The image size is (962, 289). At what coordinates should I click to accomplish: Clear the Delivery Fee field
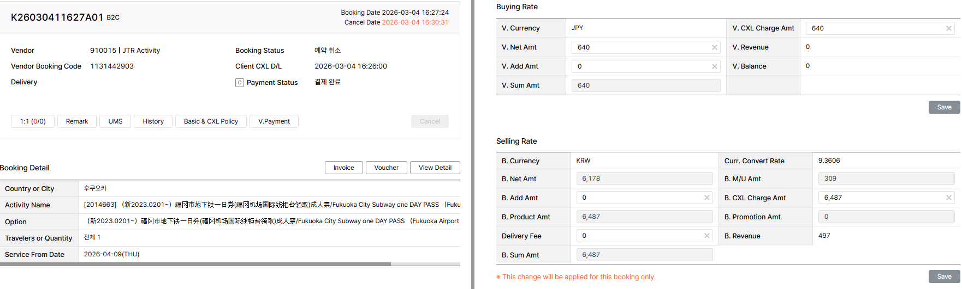pyautogui.click(x=707, y=236)
